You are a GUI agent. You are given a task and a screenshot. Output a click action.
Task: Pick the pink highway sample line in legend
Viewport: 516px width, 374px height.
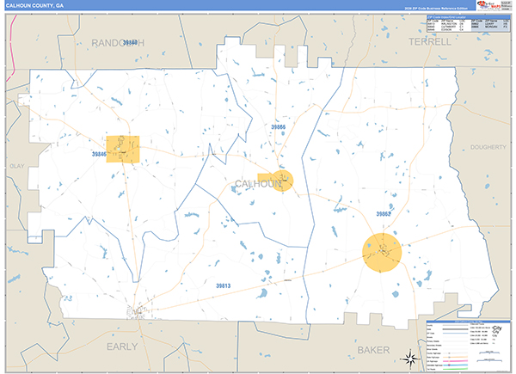pos(456,361)
